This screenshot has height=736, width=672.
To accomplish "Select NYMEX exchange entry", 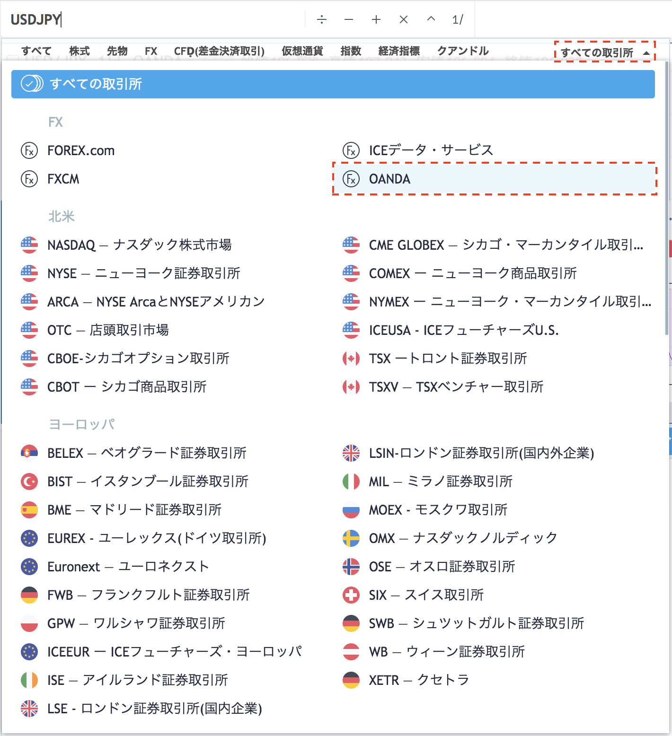I will point(494,302).
